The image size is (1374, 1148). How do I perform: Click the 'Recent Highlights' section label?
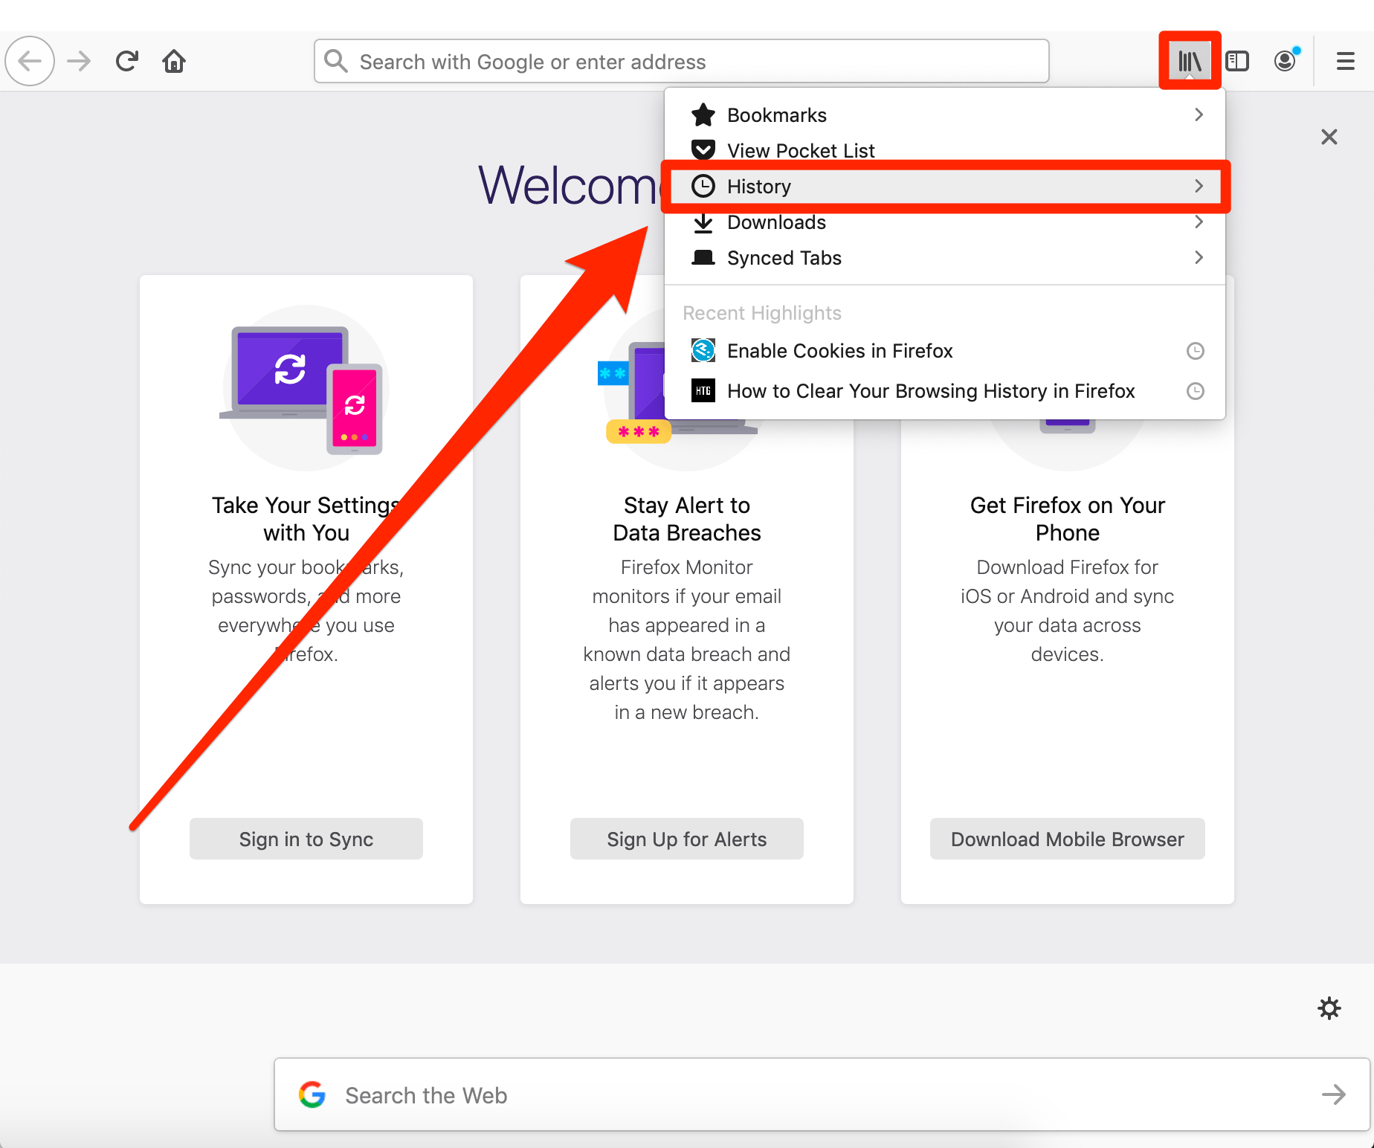click(x=762, y=313)
